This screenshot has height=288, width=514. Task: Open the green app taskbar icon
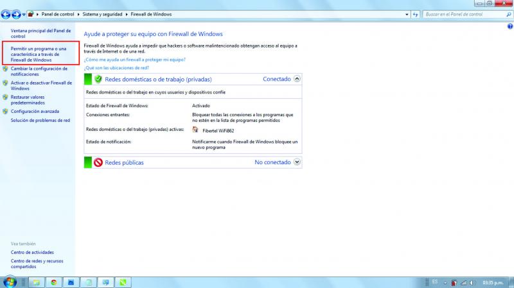[x=123, y=282]
